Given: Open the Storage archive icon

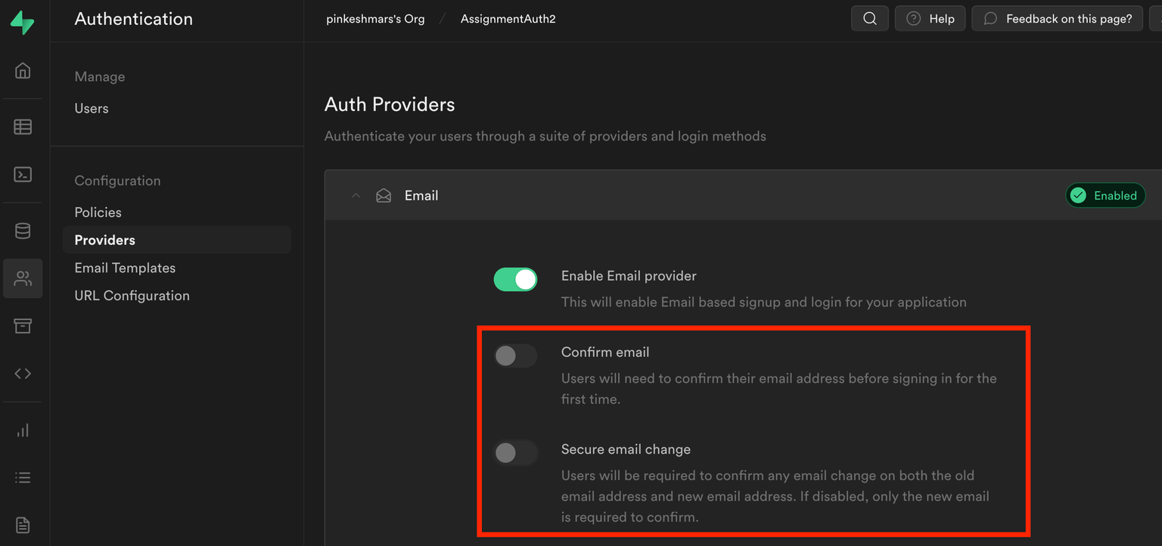Looking at the screenshot, I should [23, 326].
